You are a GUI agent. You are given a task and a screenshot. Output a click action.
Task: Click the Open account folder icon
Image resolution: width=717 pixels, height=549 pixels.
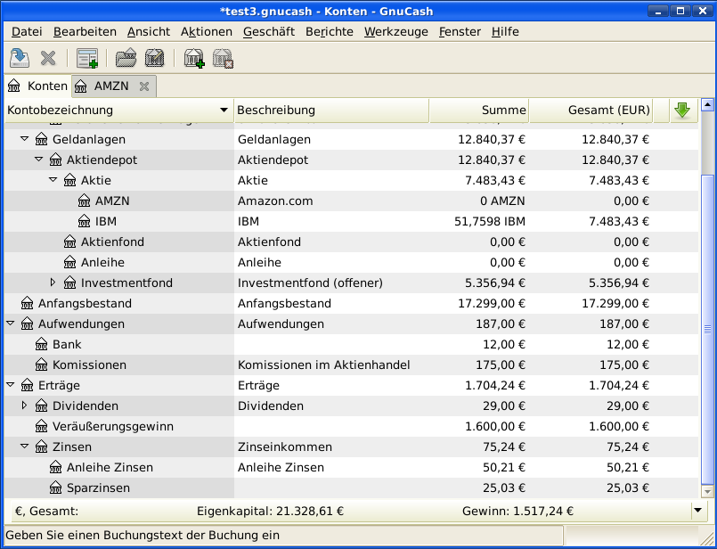pyautogui.click(x=126, y=59)
